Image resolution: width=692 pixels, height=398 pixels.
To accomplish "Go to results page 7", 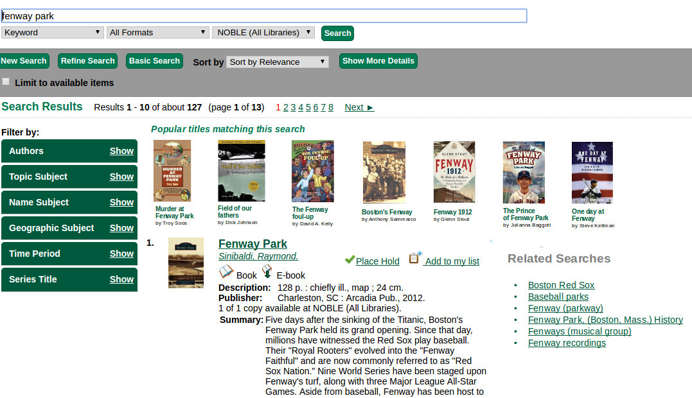I will click(x=323, y=108).
